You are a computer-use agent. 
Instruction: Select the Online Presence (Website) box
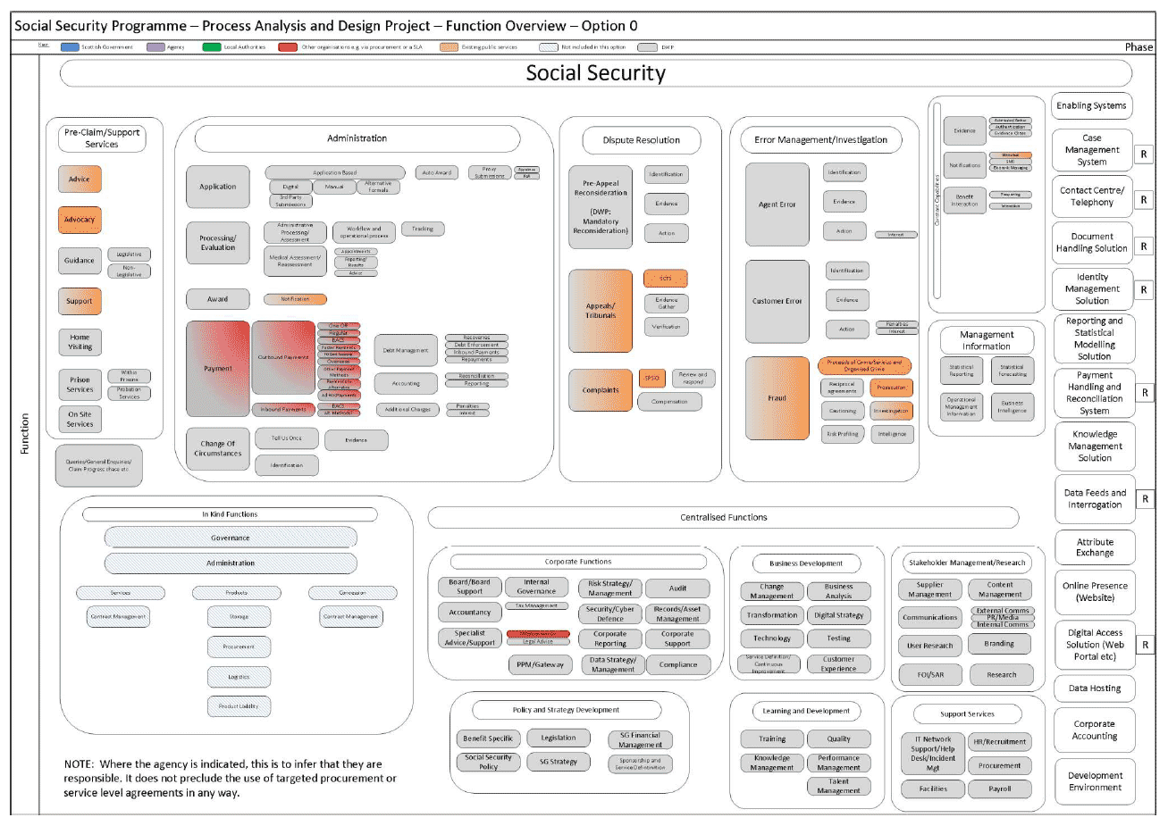point(1095,591)
